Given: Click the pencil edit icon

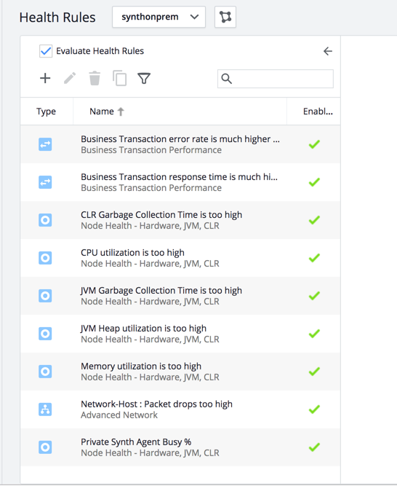Looking at the screenshot, I should click(x=70, y=78).
